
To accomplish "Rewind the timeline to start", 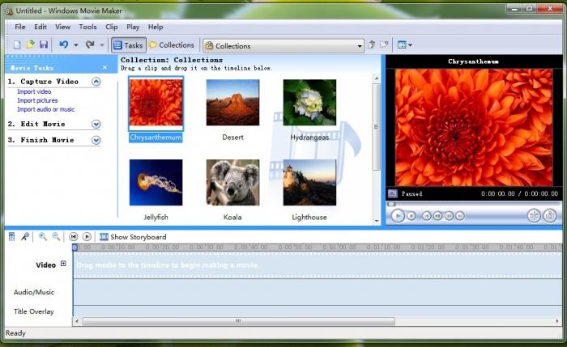I will (74, 237).
